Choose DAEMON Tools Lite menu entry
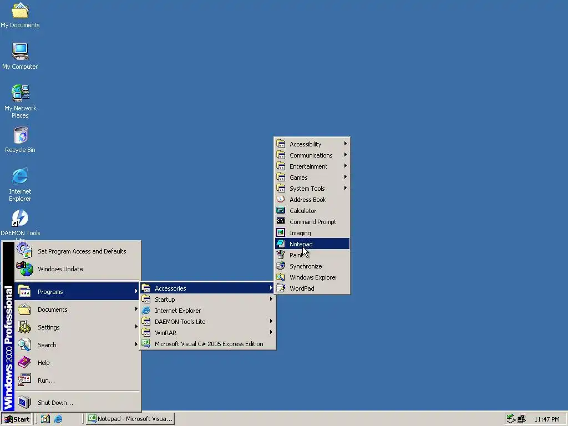The image size is (568, 426). 207,322
